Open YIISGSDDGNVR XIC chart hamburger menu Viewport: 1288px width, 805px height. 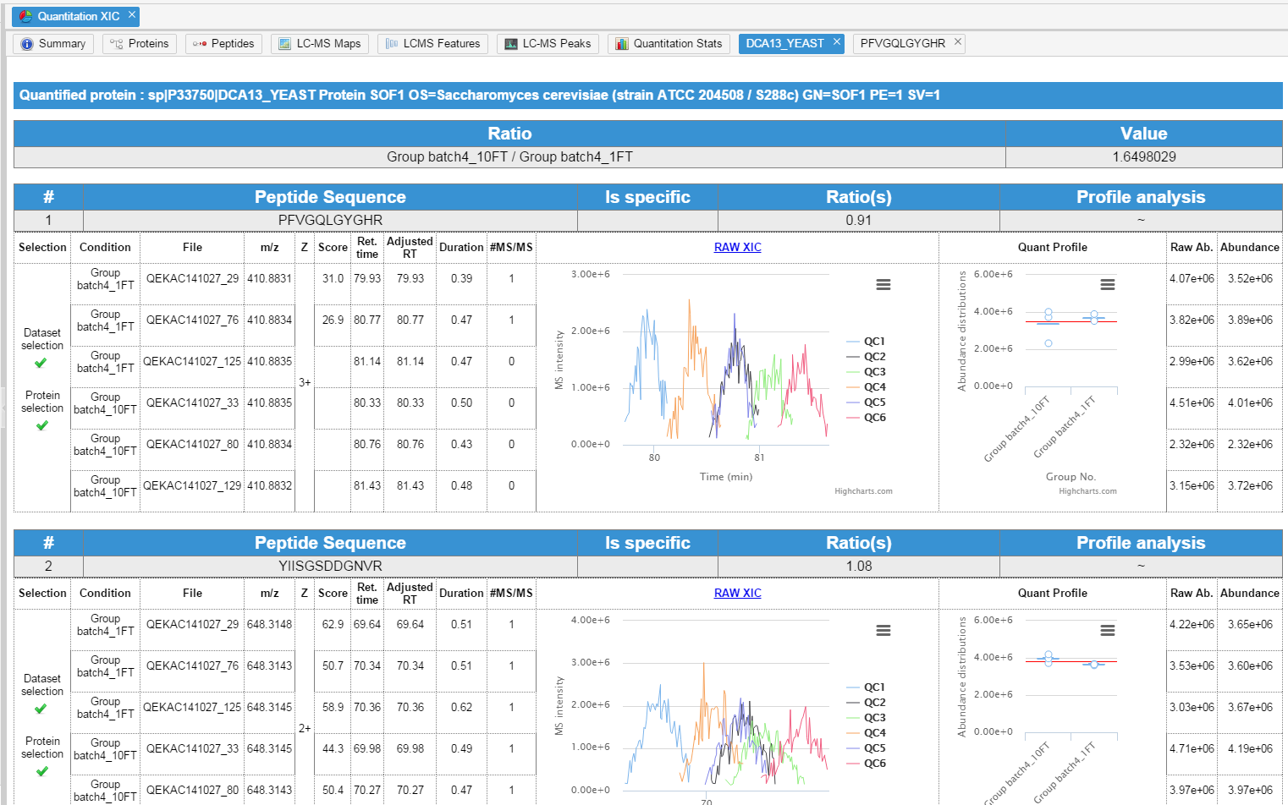(883, 631)
